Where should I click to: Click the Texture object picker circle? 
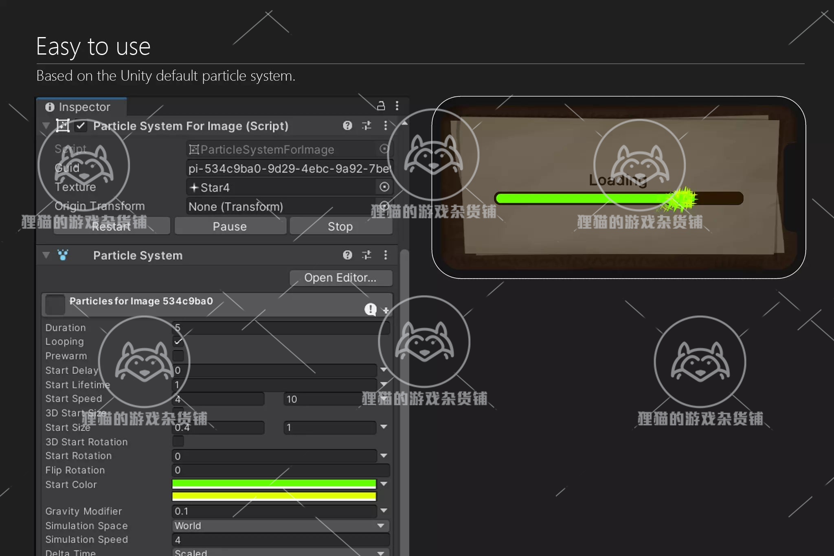pyautogui.click(x=384, y=187)
